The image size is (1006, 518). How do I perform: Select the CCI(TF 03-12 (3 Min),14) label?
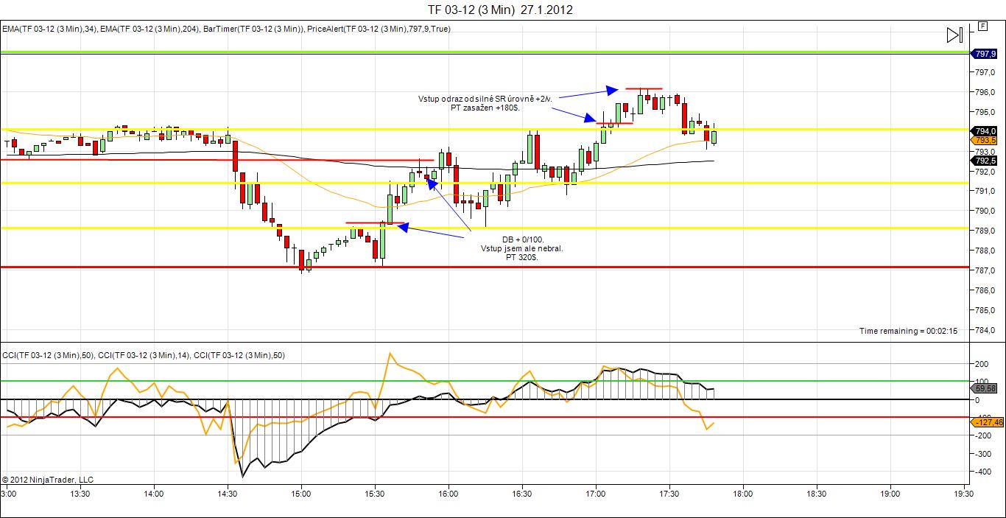pos(144,356)
